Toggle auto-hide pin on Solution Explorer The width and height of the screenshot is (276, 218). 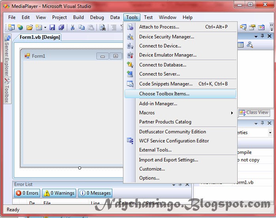[x=263, y=36]
